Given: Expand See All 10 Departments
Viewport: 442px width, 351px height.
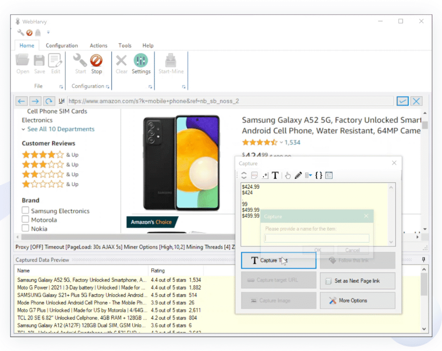Looking at the screenshot, I should point(60,129).
